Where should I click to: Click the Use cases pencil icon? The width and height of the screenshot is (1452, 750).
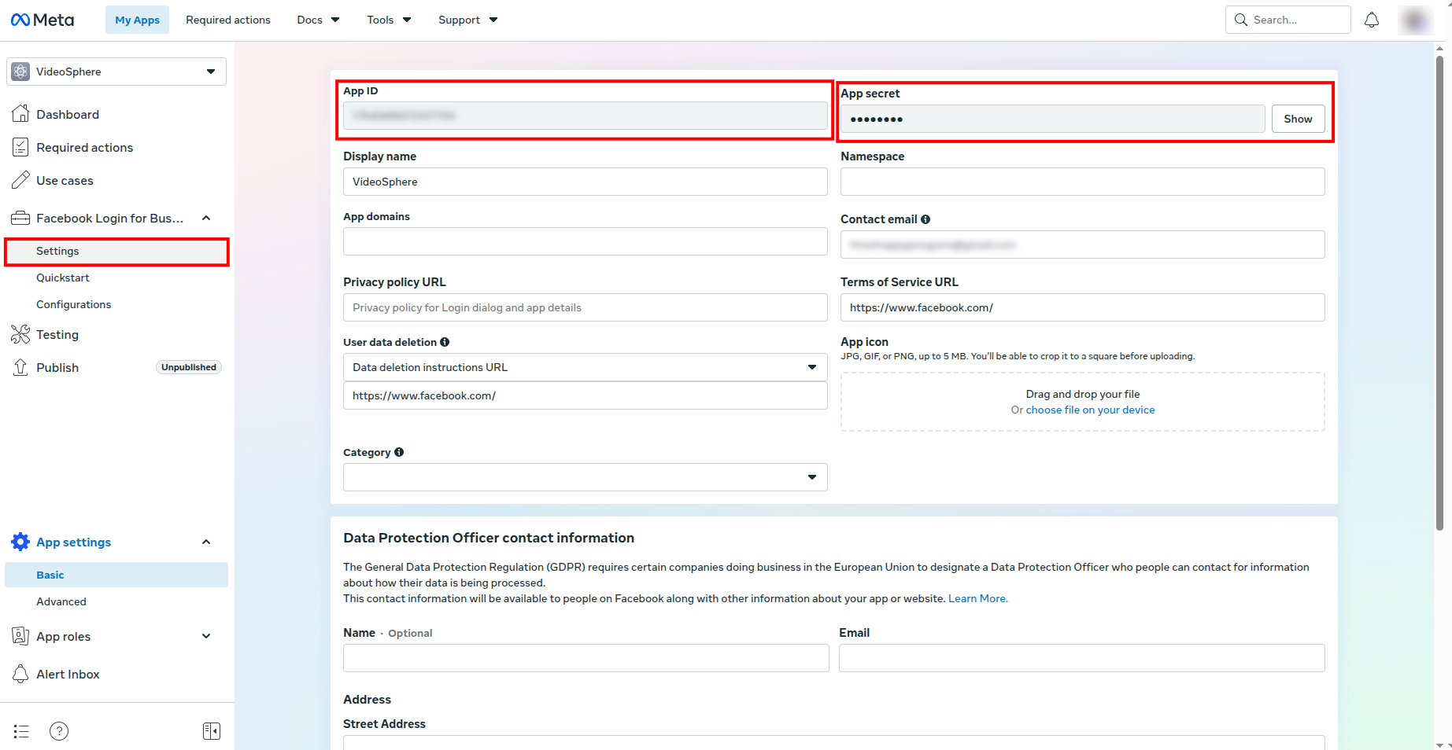pos(20,180)
